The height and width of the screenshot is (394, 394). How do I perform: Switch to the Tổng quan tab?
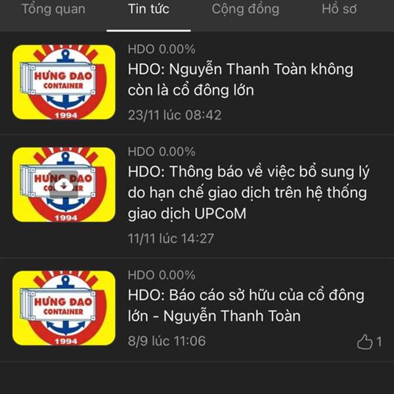click(x=54, y=9)
